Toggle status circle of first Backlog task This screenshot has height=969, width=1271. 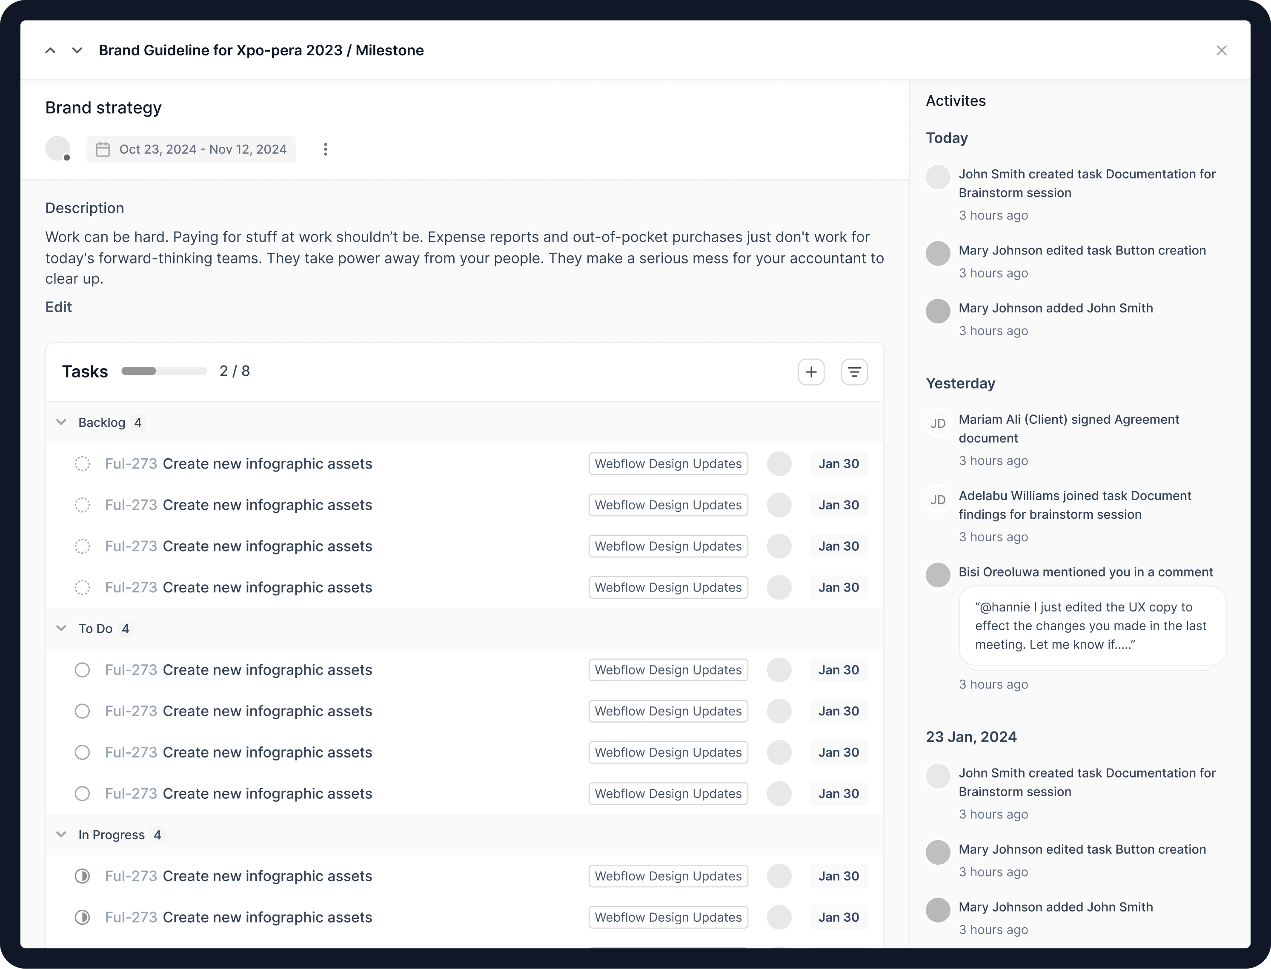(83, 464)
